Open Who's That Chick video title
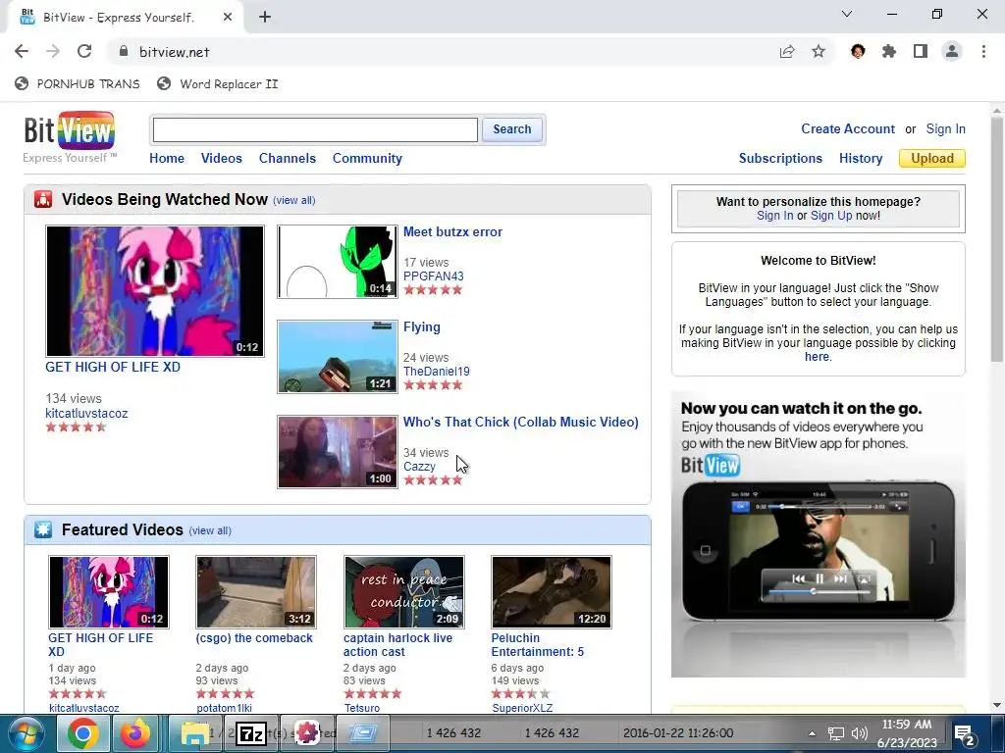The height and width of the screenshot is (753, 1005). 521,422
